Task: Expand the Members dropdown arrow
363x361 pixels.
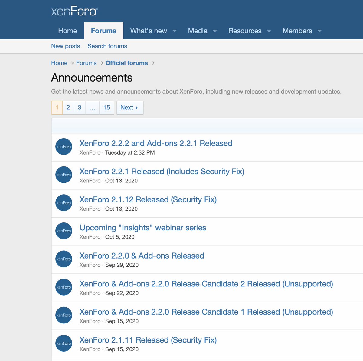Action: coord(319,31)
